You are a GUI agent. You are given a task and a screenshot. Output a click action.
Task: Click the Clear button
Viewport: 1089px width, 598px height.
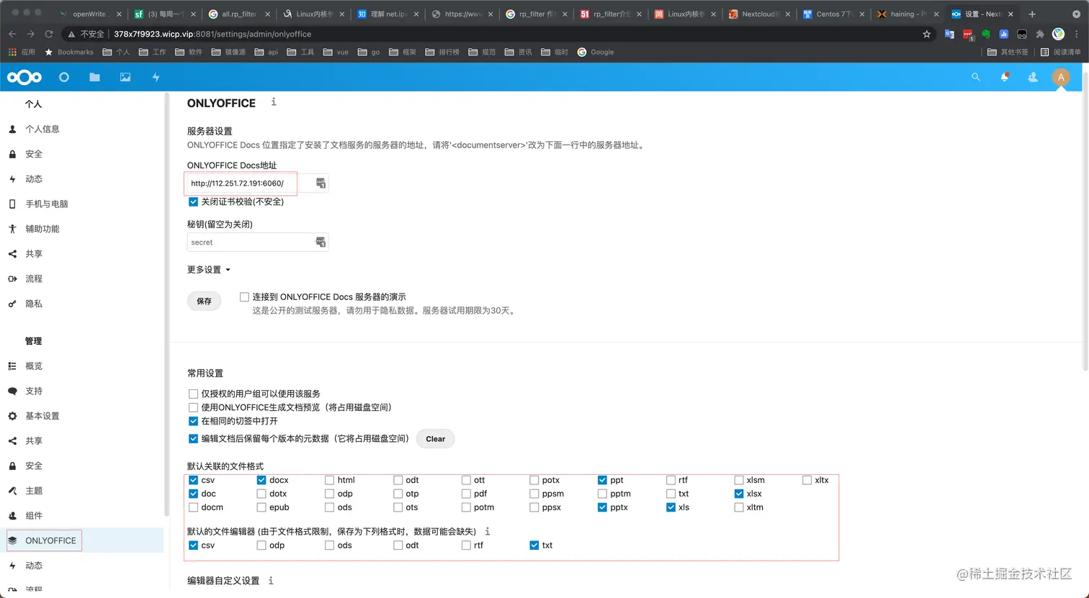436,439
